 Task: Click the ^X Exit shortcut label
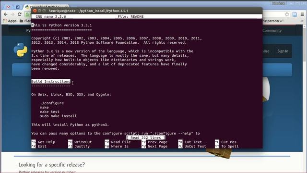point(39,146)
